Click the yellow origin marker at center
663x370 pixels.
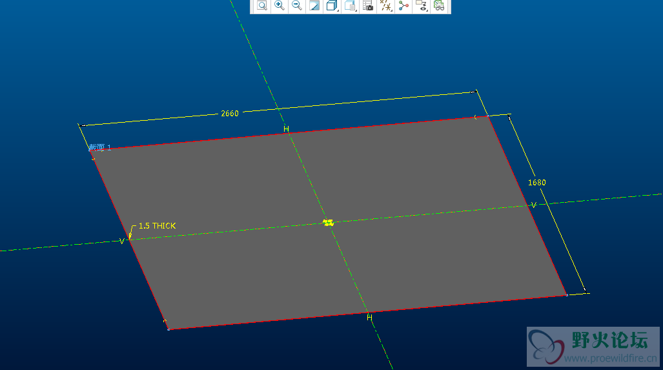pyautogui.click(x=328, y=222)
